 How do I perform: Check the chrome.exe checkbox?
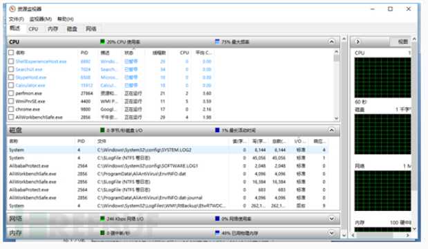(x=11, y=109)
